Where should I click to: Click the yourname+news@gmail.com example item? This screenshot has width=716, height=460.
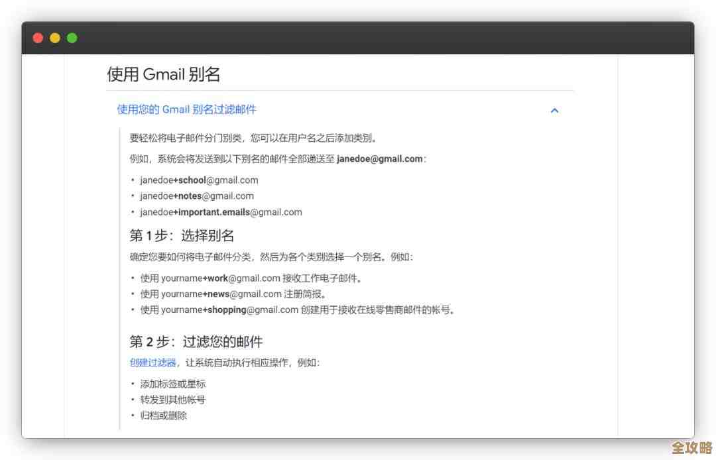click(x=232, y=294)
